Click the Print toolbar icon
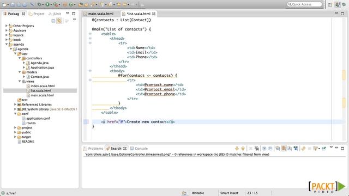 point(25,4)
